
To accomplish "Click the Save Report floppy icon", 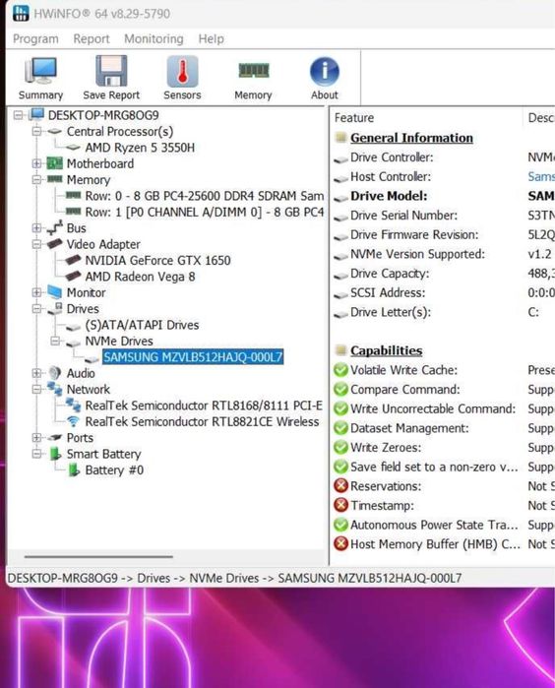I will 111,71.
